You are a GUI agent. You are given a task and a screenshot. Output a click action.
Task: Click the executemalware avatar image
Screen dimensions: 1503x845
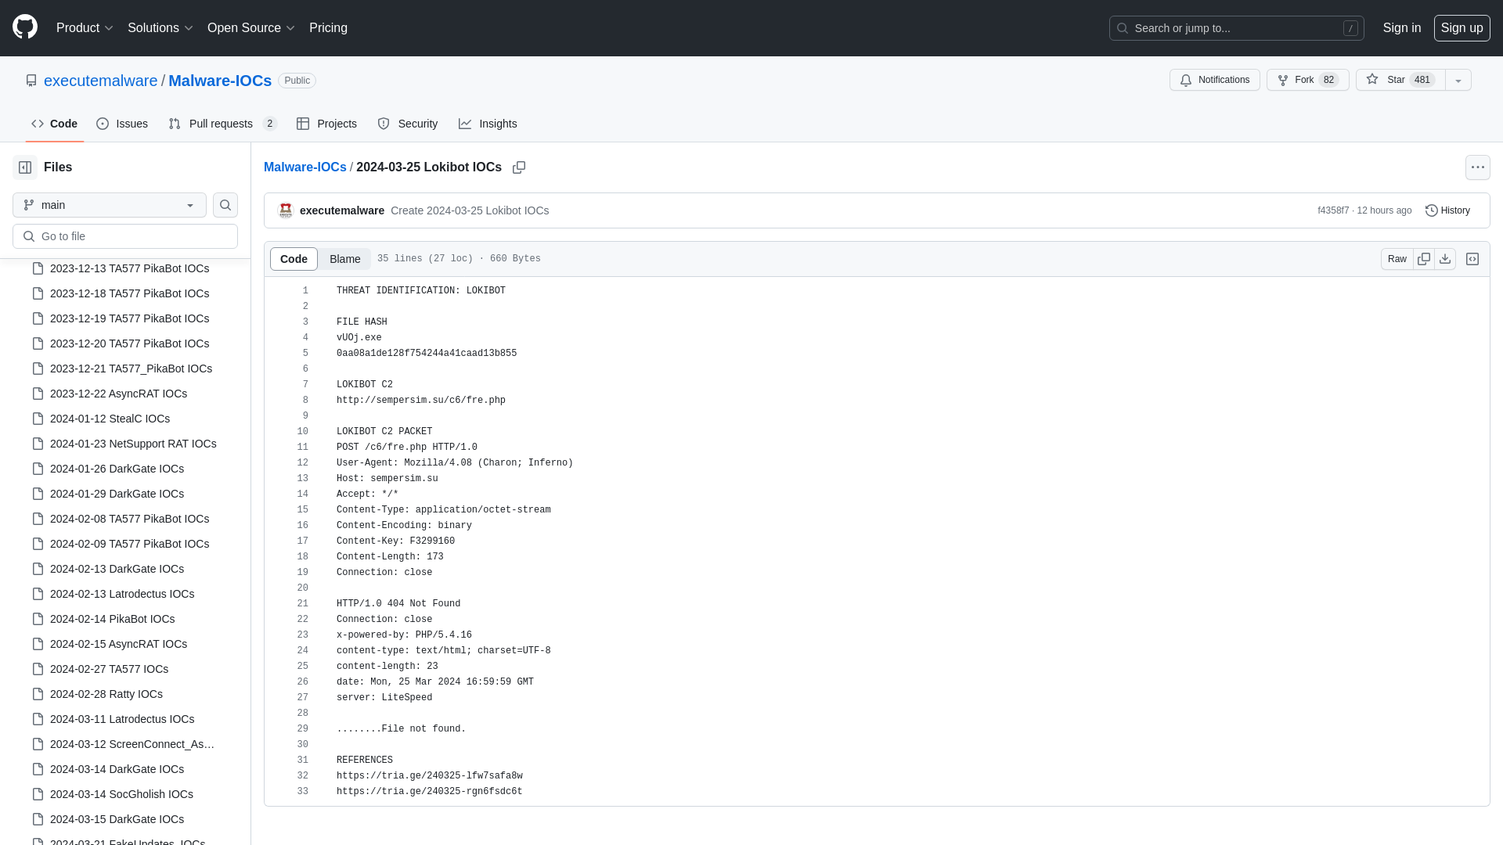click(x=286, y=210)
